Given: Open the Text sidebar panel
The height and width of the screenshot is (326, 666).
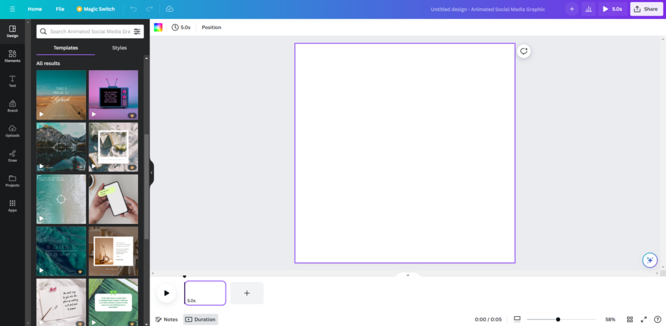Looking at the screenshot, I should pos(12,81).
